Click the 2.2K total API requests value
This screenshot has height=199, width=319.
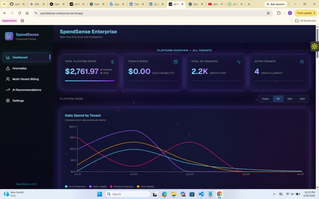pos(199,71)
